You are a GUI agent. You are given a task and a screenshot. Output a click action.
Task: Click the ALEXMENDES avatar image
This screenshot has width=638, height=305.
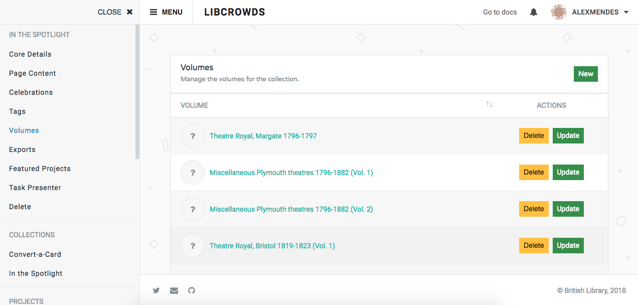(x=558, y=12)
